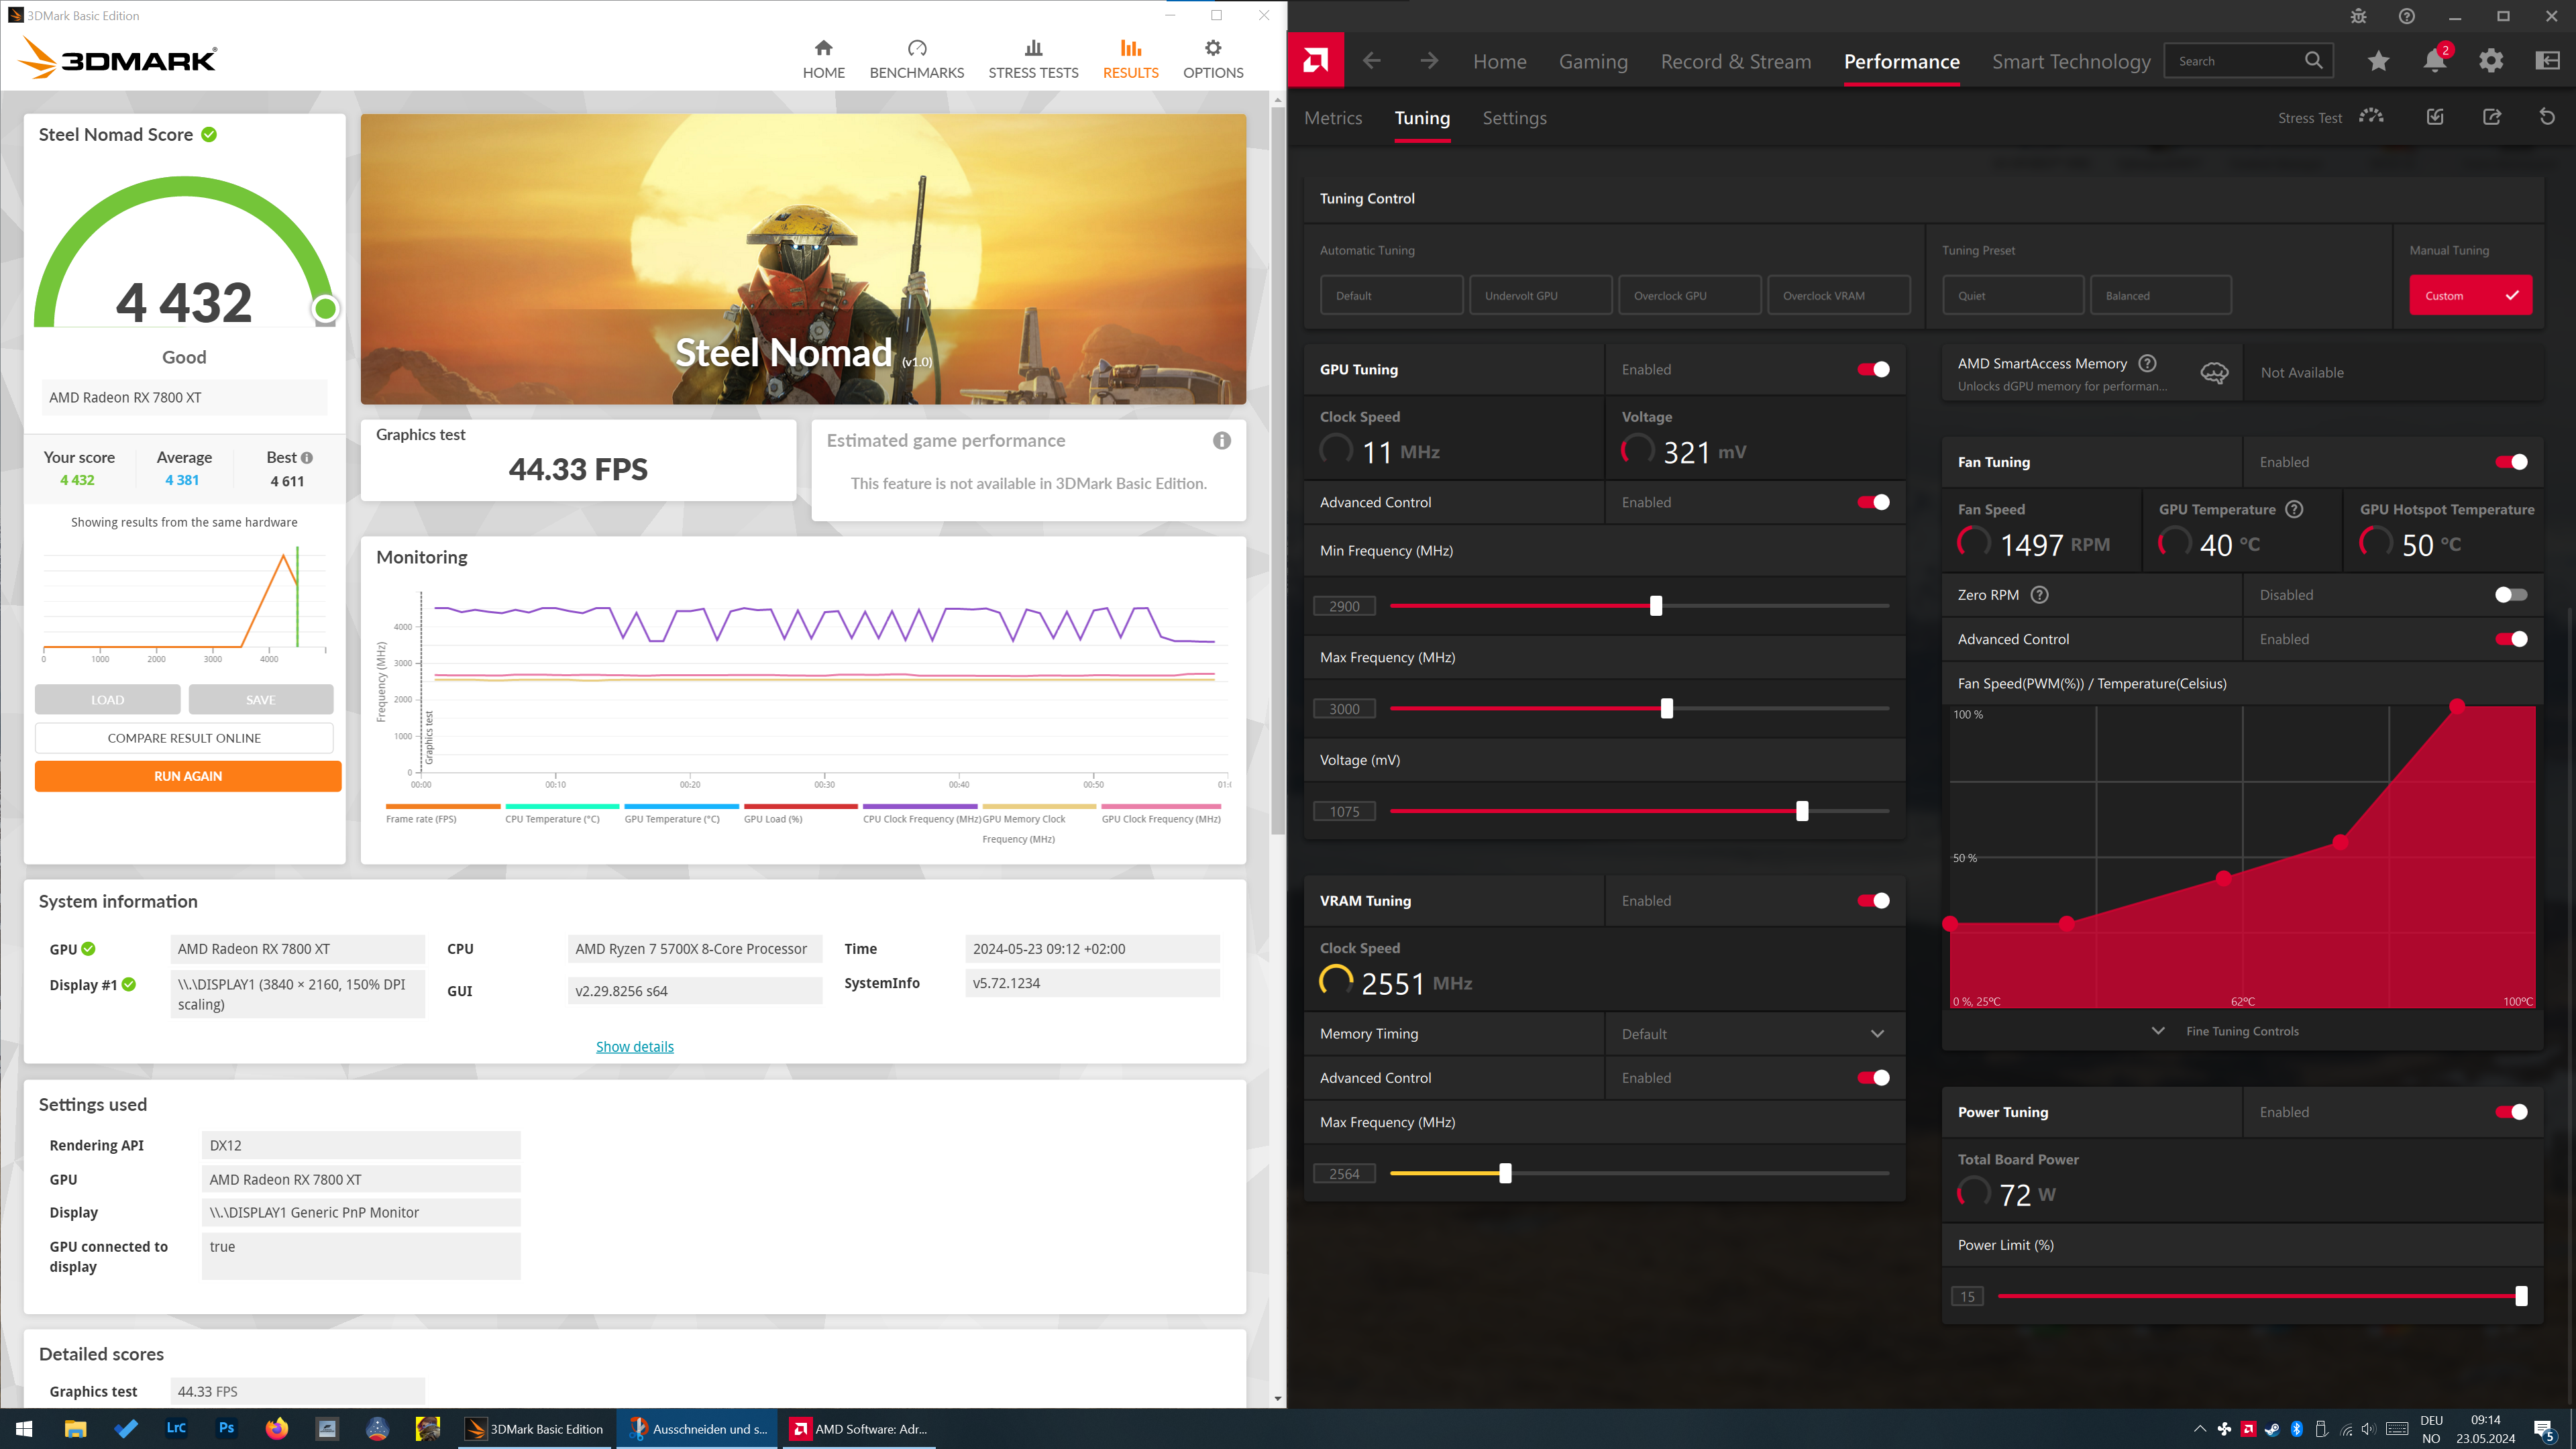Click the Stress Test gauge icon
The height and width of the screenshot is (1449, 2576).
coord(2371,117)
